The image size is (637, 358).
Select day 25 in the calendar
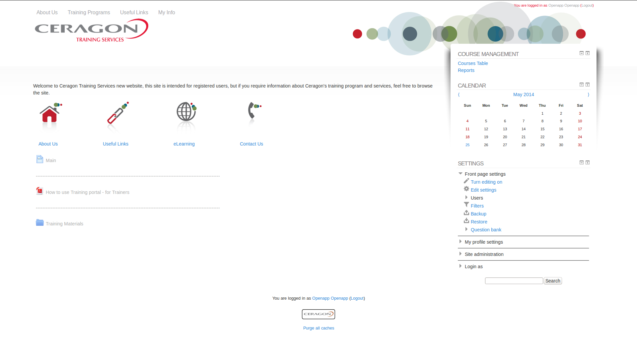[467, 145]
